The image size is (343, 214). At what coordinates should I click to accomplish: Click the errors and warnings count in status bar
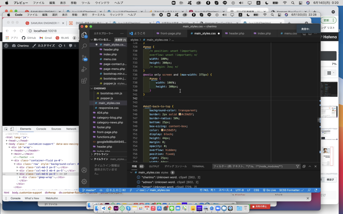point(116,190)
